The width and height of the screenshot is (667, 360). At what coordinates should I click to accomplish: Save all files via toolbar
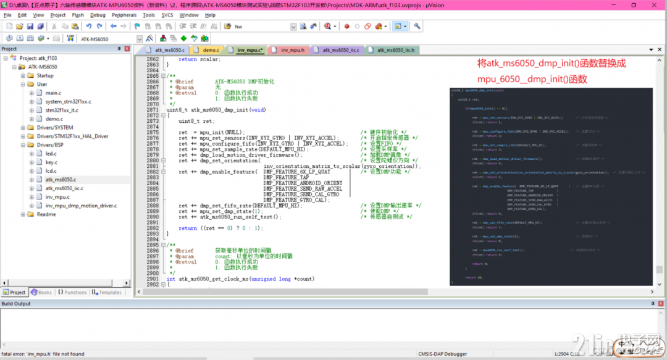40,27
